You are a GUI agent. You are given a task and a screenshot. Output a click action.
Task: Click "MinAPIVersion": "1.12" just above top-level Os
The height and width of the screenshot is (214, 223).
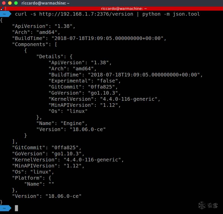pos(48,166)
